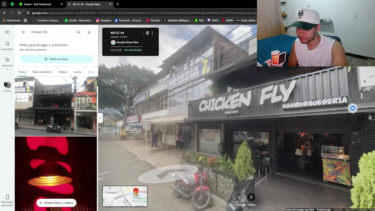The height and width of the screenshot is (211, 375).
Task: Click the Google Street View label
Action: tap(127, 42)
